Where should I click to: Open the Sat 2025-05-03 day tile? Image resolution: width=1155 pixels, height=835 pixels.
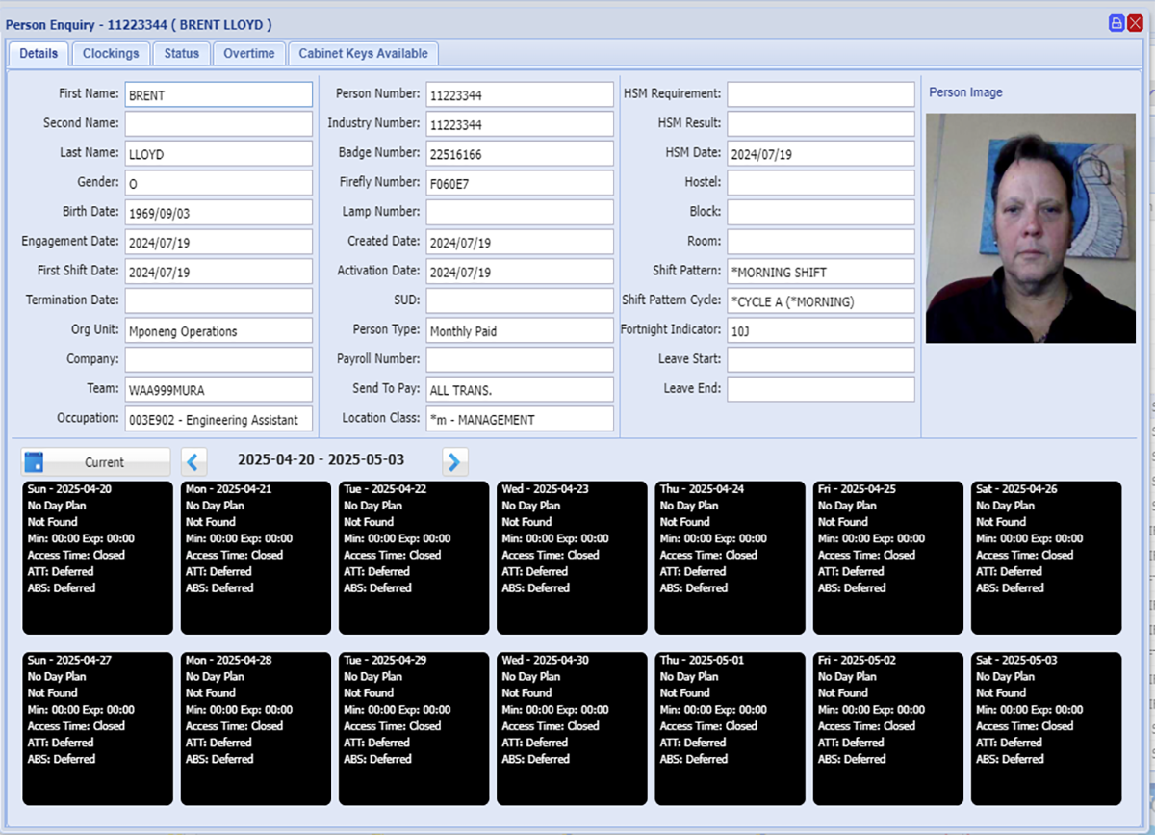[1046, 729]
